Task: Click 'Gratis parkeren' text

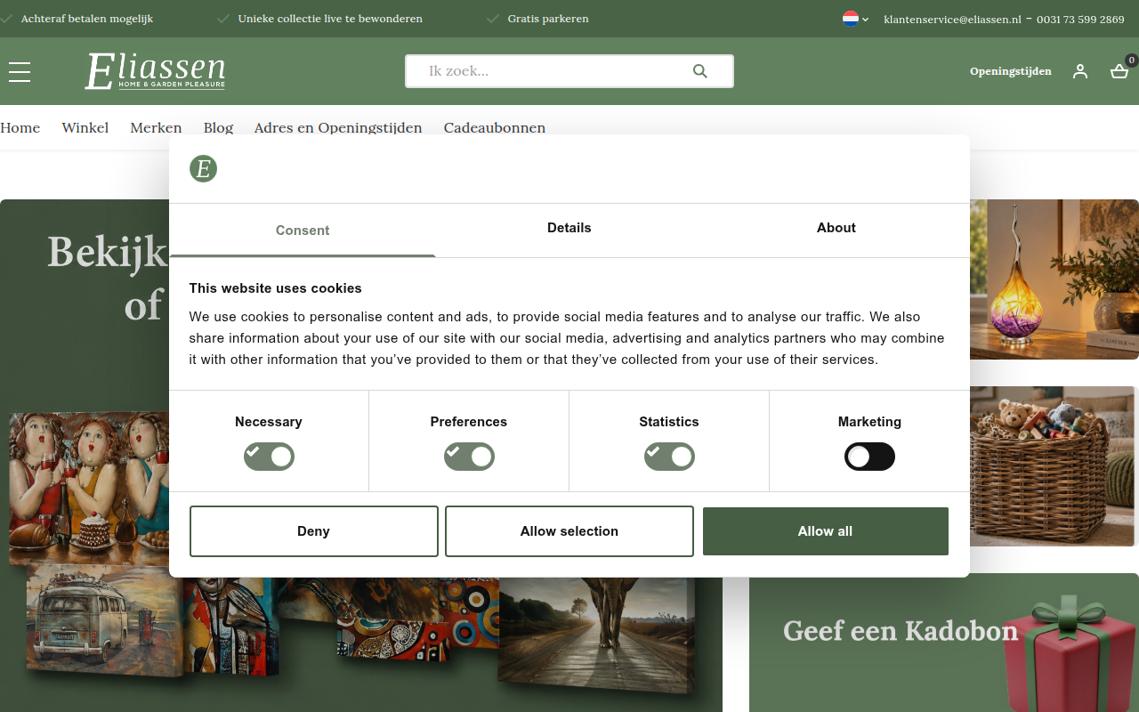Action: pos(548,19)
